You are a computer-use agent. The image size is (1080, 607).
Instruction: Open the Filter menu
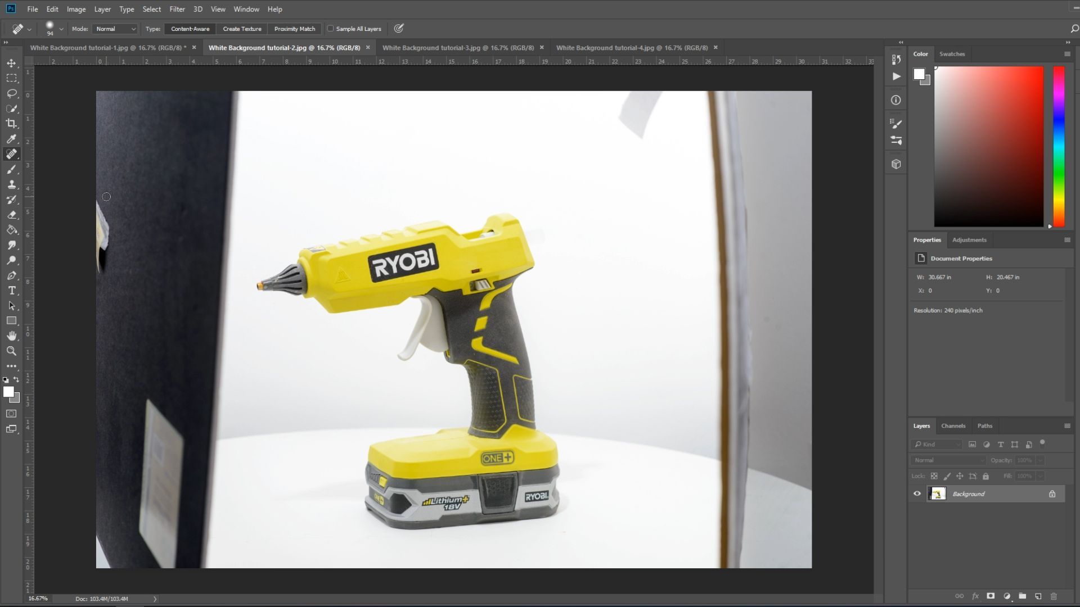[x=177, y=9]
